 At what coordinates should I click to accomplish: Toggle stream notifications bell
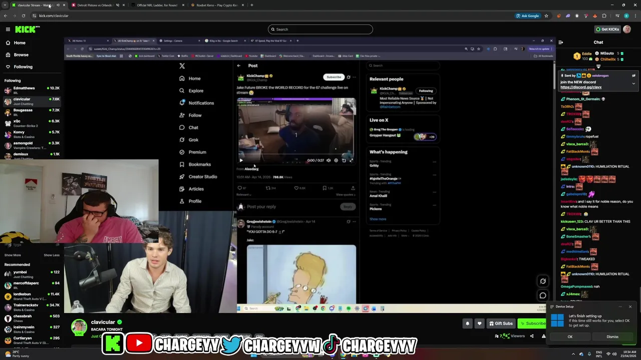(467, 323)
